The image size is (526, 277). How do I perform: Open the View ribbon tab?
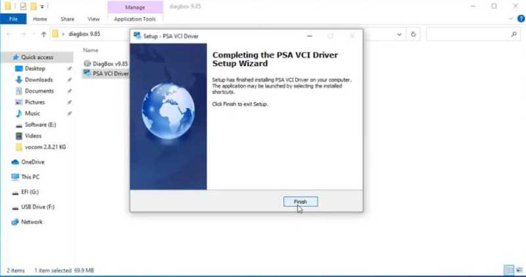(93, 19)
